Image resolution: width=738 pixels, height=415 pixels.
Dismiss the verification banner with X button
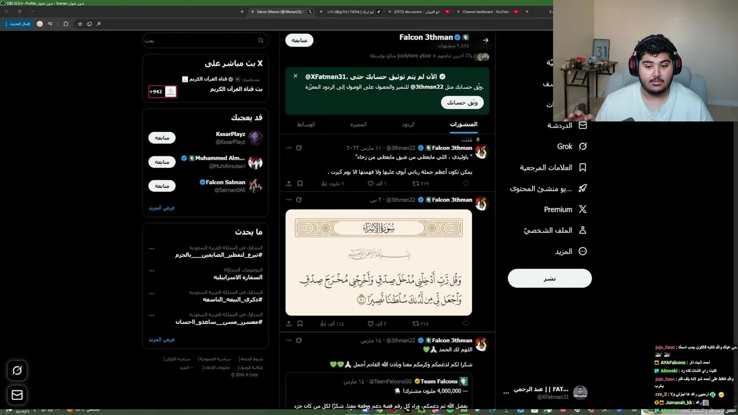coord(295,76)
